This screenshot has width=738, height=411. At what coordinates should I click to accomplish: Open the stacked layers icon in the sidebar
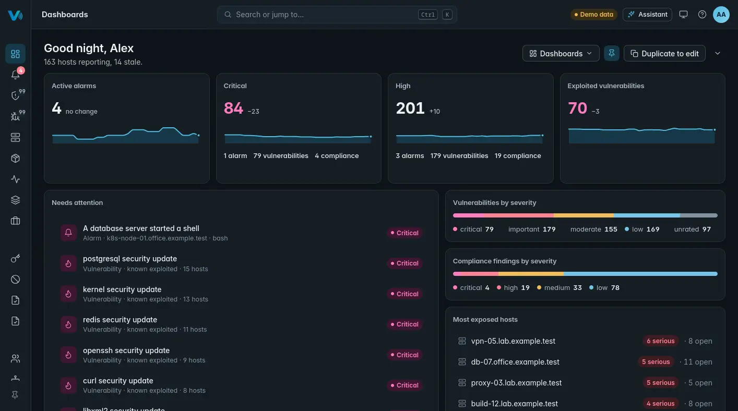coord(15,200)
